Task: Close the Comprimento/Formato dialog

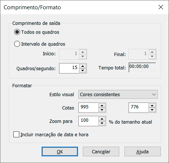Action: (x=161, y=7)
